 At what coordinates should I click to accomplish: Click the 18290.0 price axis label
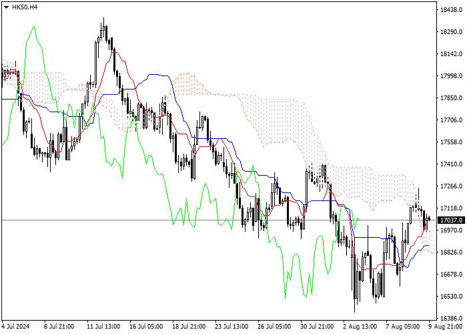pyautogui.click(x=451, y=32)
